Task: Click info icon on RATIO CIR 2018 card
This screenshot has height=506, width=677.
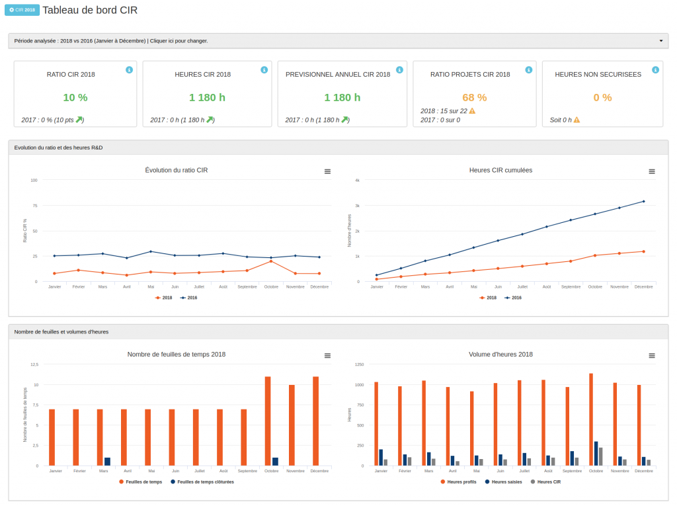Action: tap(129, 70)
